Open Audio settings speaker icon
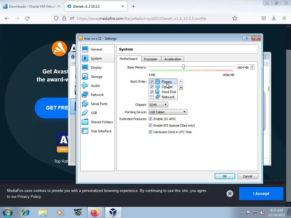Image resolution: width=291 pixels, height=218 pixels. click(x=85, y=85)
